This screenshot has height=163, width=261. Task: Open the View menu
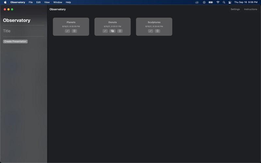[47, 2]
